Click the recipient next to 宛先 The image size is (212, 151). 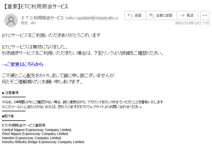pyautogui.click(x=33, y=23)
